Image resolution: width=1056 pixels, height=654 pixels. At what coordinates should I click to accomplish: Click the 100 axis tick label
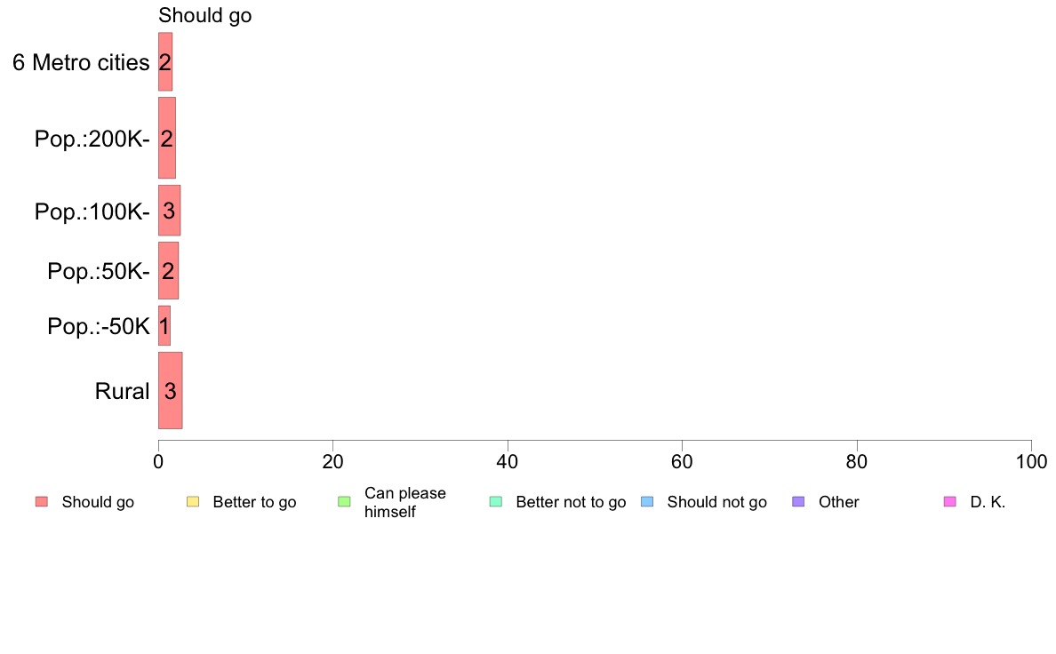point(1031,461)
